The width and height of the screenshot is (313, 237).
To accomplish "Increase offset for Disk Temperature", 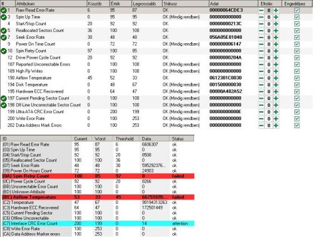I will tap(276, 85).
